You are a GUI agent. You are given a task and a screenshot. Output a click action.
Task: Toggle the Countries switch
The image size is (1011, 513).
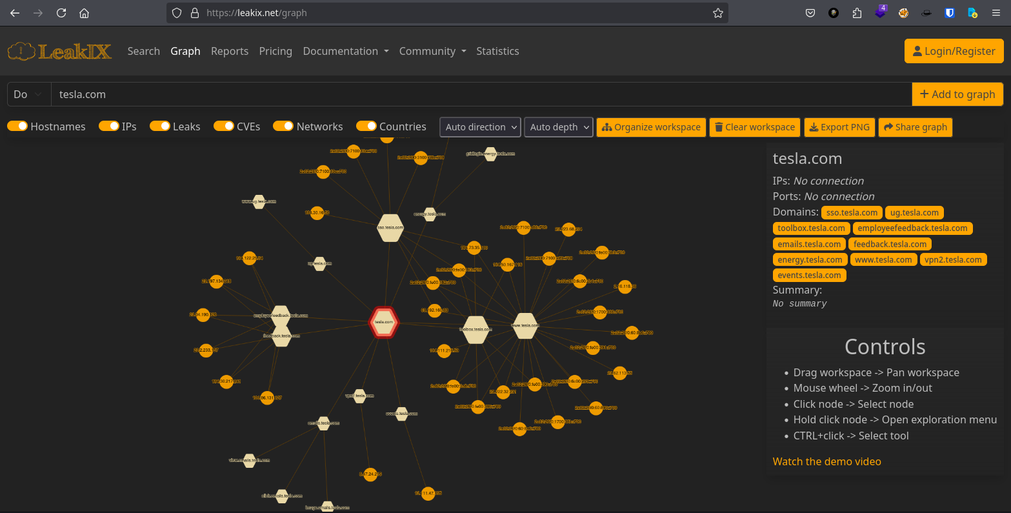[x=366, y=126]
